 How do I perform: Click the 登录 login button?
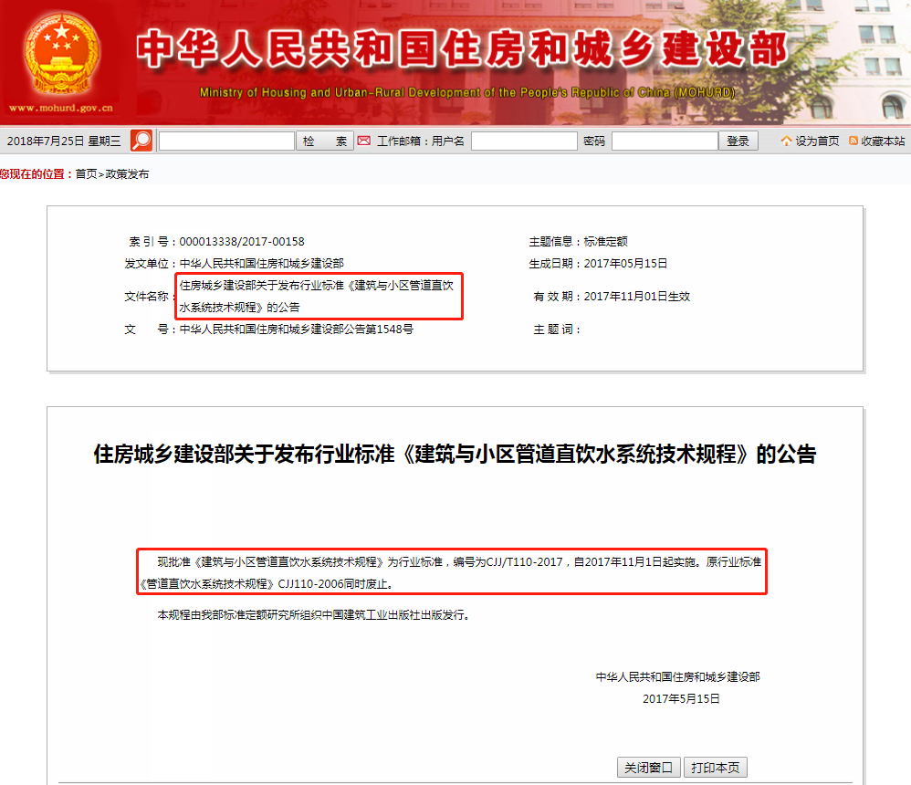click(x=738, y=141)
